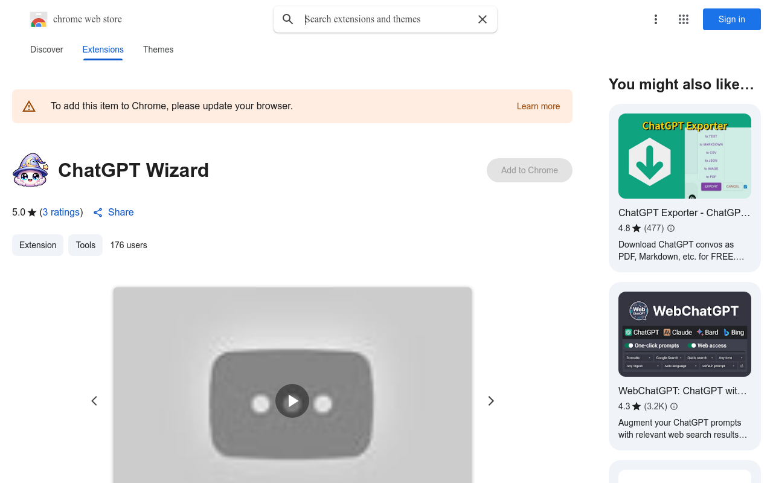Switch to the Discover tab
The width and height of the screenshot is (773, 483).
[x=47, y=50]
